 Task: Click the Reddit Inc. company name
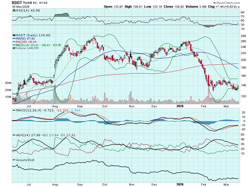[31, 3]
